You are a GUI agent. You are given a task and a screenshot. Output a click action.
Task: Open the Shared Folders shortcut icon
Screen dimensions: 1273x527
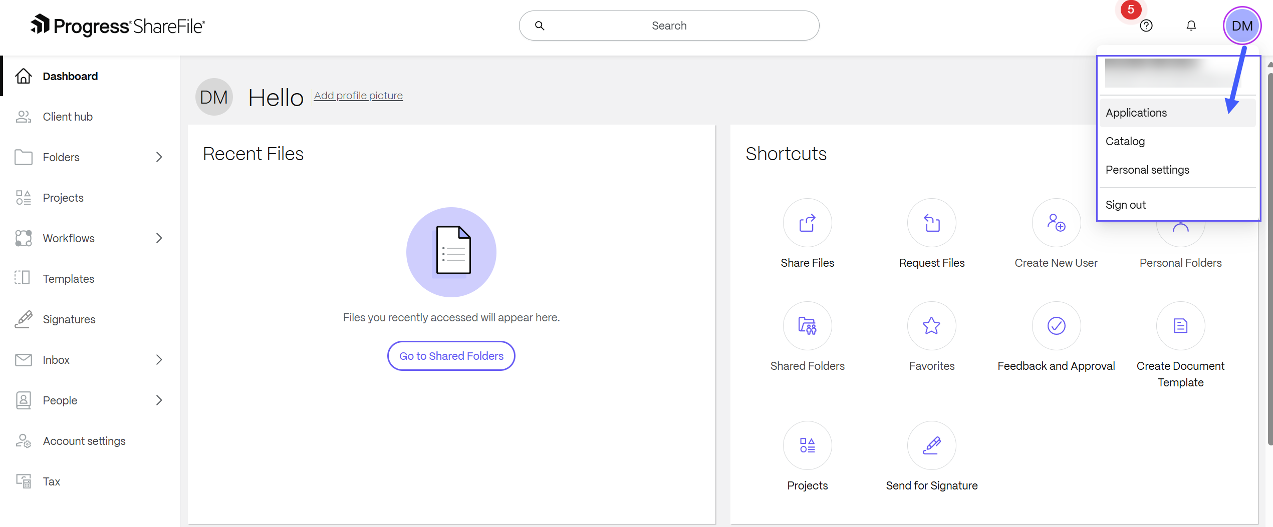tap(807, 325)
